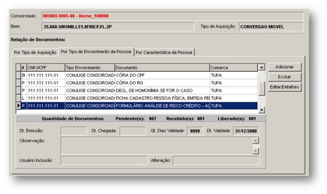Click CONJUGE CONSORCIADO cell in DECL. DE HOMONÍMIA row
Viewport: 327px width, 194px height.
[x=90, y=91]
